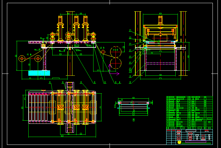
Task: Select the leftmost vertical cylinder in front view
Action: [60, 23]
